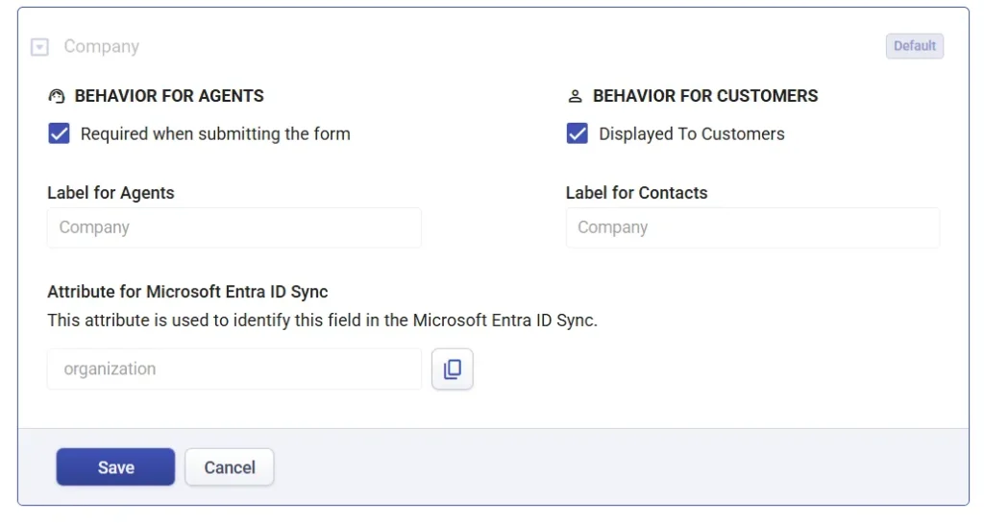984x523 pixels.
Task: Click the agent headset icon
Action: coord(57,96)
